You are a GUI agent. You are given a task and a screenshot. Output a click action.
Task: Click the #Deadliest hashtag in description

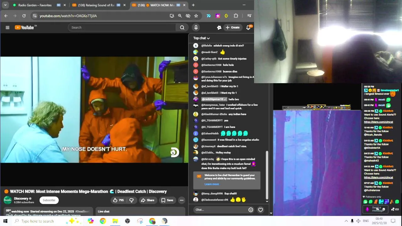[x=83, y=212]
